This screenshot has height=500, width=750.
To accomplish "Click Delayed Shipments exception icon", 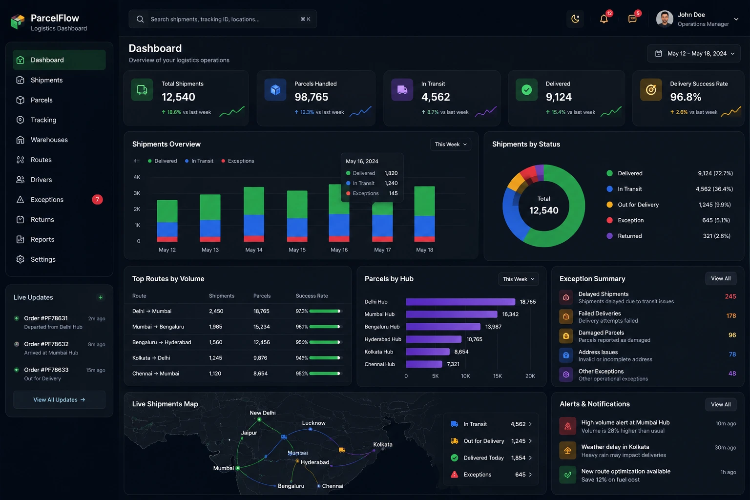I will point(566,297).
